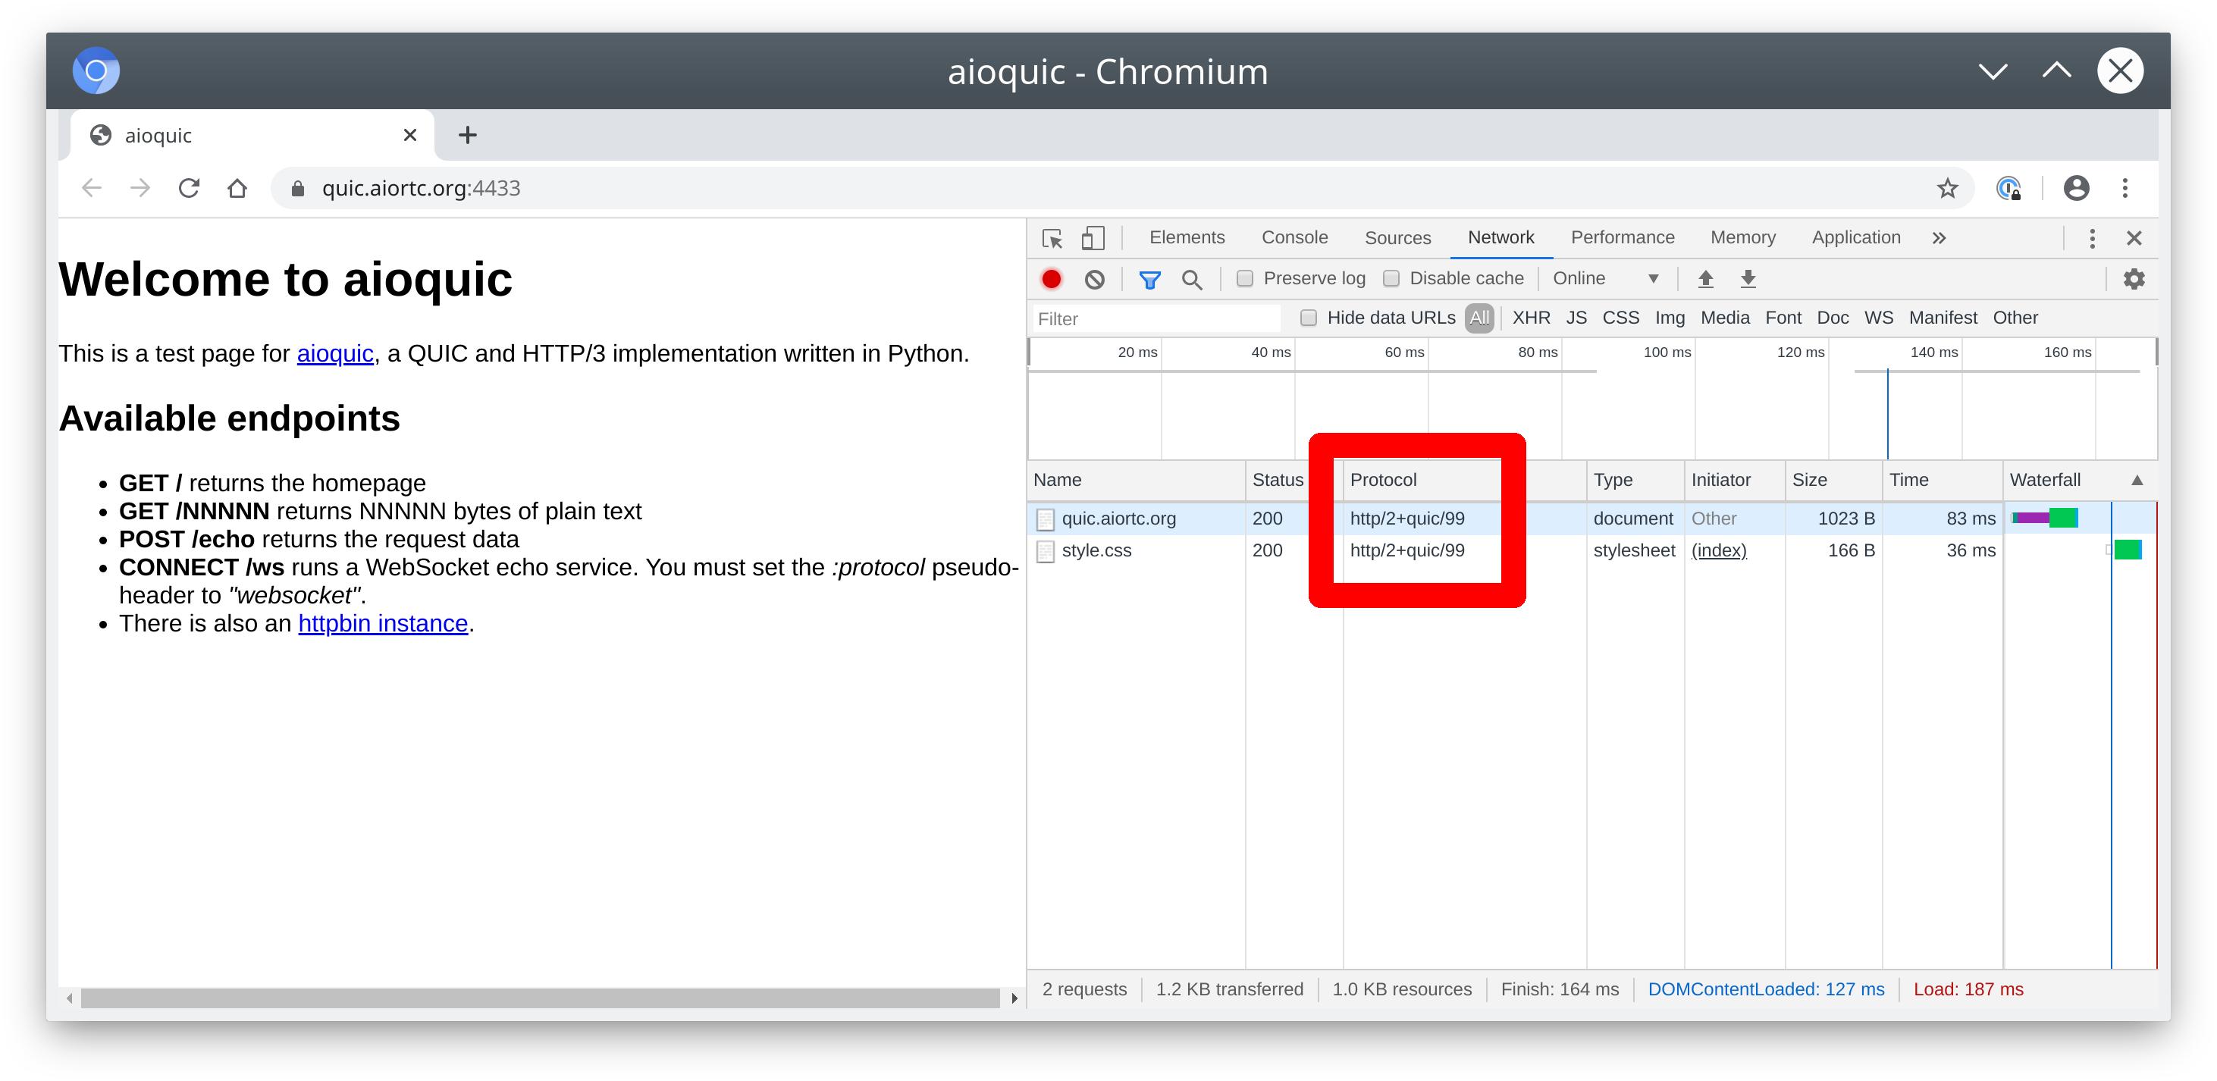Screen dimensions: 2217x1081
Task: Filter requests by JS
Action: tap(1576, 318)
